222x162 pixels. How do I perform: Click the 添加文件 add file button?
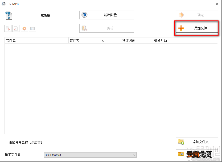coord(197,28)
